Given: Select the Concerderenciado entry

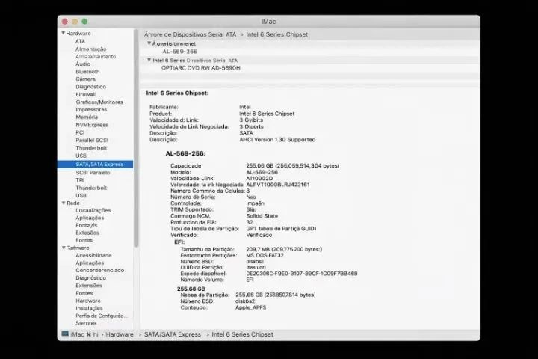Looking at the screenshot, I should (x=100, y=270).
